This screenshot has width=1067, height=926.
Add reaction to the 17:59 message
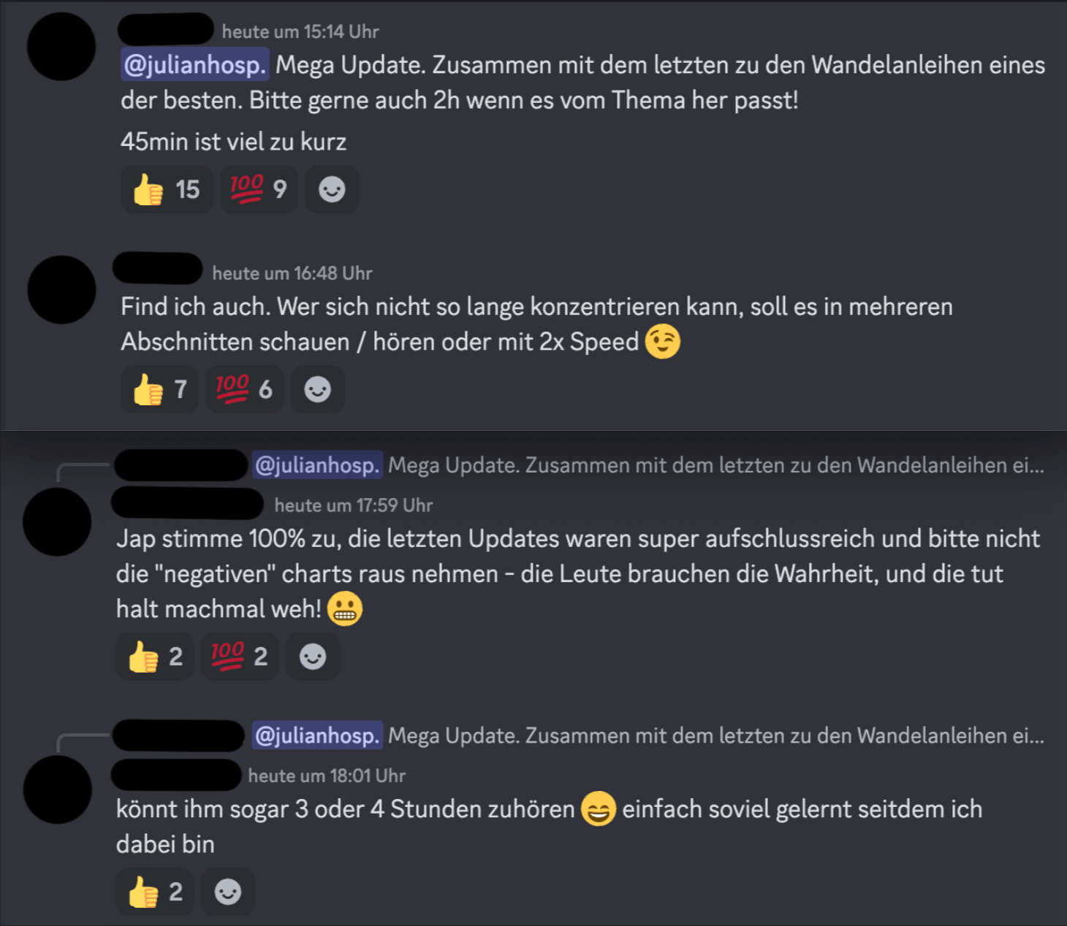[x=313, y=657]
